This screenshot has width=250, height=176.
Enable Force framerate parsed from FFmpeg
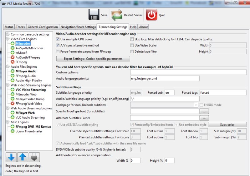pos(58,51)
